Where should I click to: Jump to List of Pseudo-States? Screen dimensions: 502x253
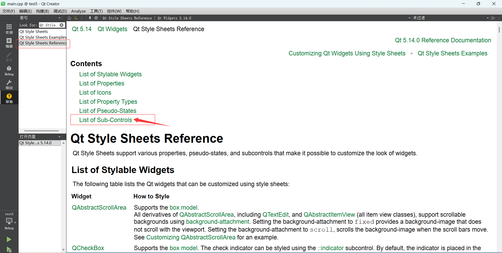108,111
